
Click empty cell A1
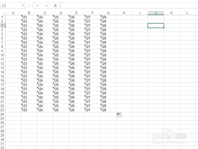13,17
